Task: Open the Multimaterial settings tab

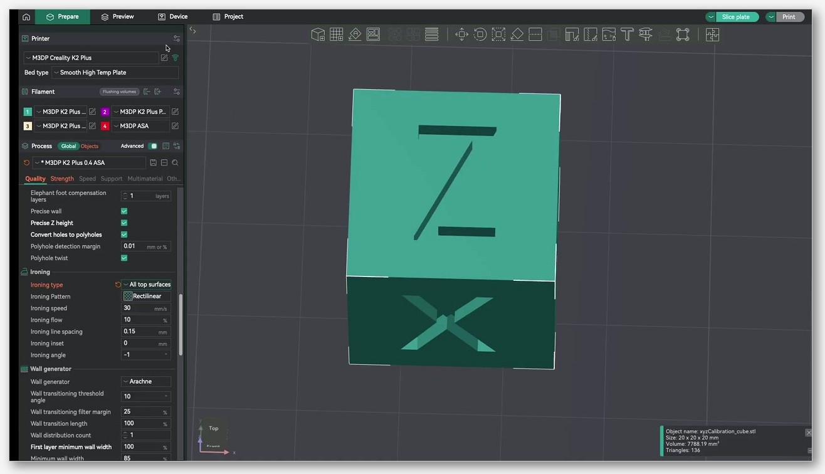Action: tap(145, 179)
